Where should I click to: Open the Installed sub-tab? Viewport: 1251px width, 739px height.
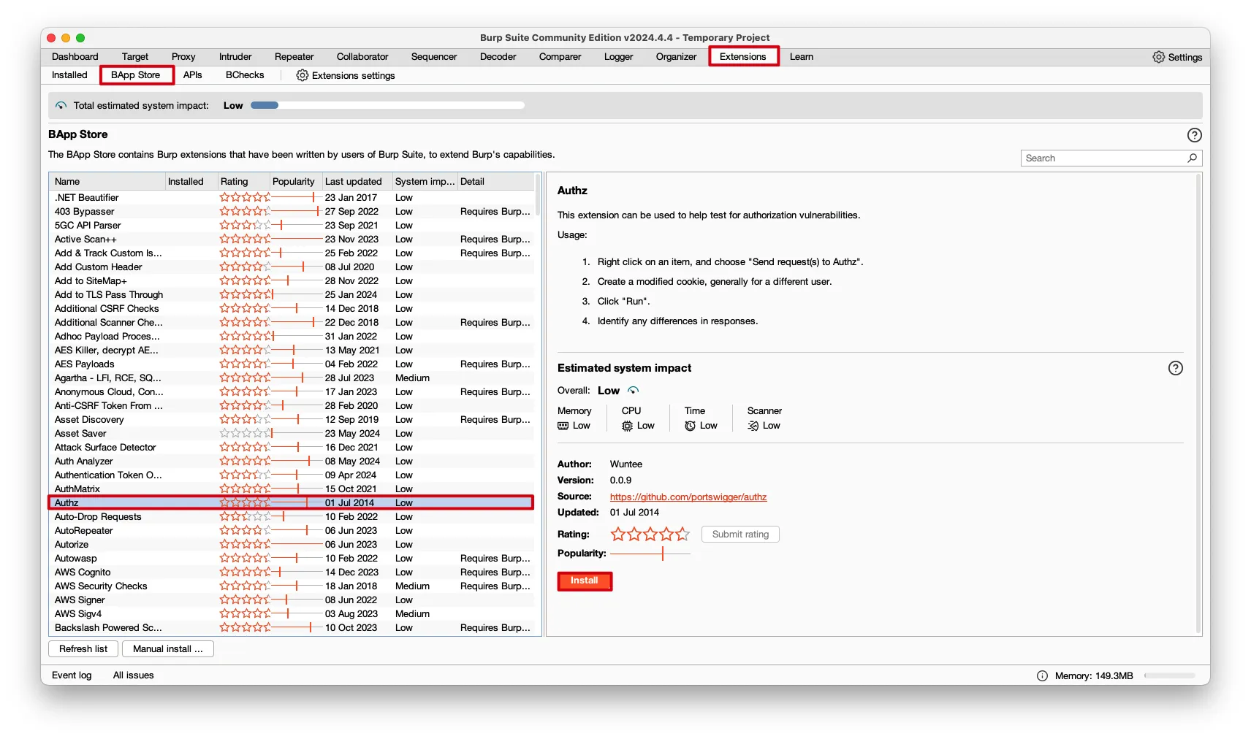coord(69,75)
